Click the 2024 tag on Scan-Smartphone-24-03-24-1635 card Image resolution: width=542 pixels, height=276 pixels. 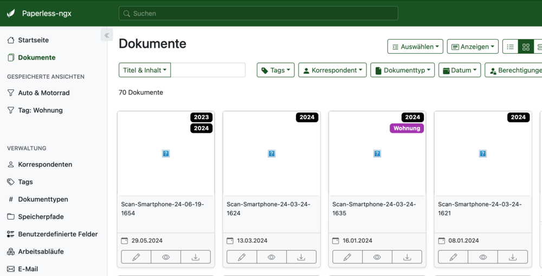(412, 117)
